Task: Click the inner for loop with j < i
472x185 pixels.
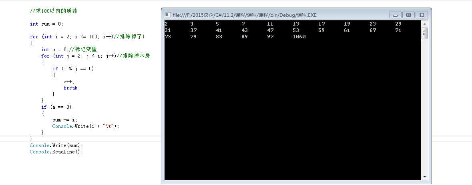Action: [x=78, y=56]
